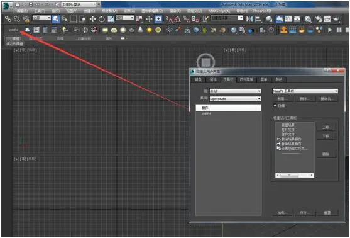Switch to the 颜色 tab
Viewport: 350px width, 238px height.
[279, 79]
